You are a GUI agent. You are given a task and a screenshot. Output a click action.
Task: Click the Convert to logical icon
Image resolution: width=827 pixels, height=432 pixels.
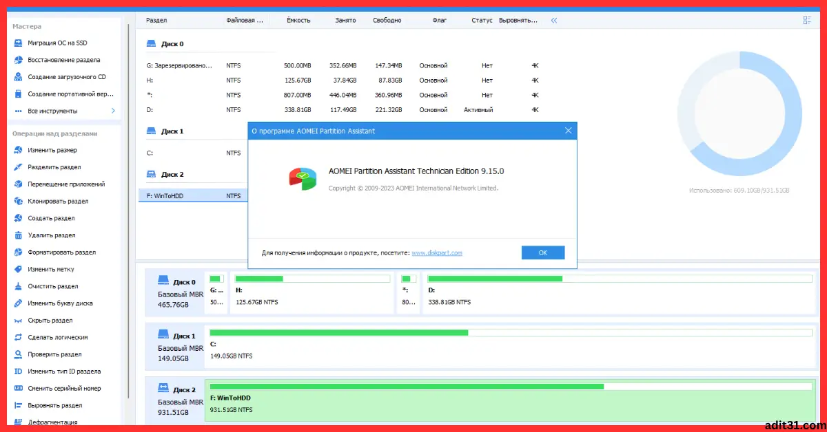pyautogui.click(x=19, y=337)
